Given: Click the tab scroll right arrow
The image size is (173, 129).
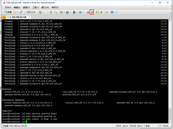Looking at the screenshot, I should point(170,17).
